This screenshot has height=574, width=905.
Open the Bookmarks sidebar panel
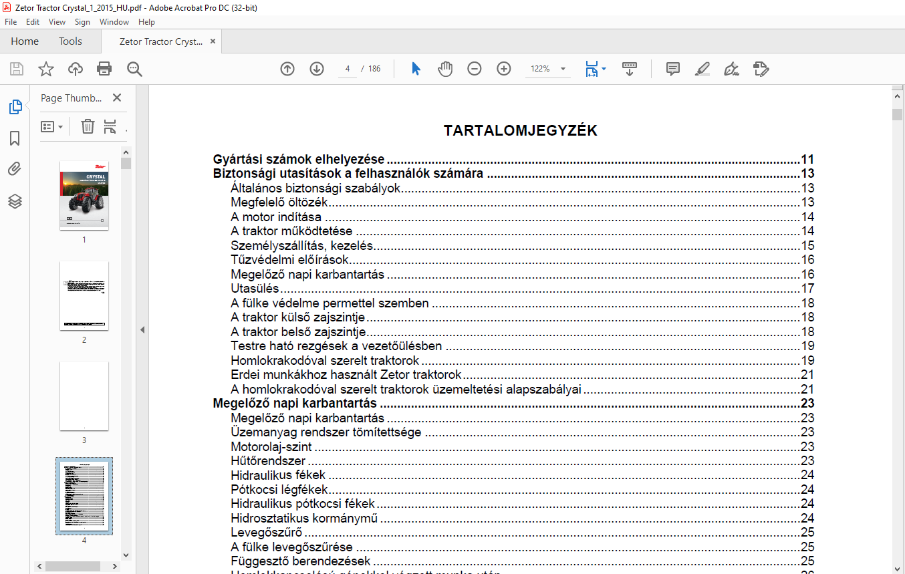pyautogui.click(x=15, y=138)
